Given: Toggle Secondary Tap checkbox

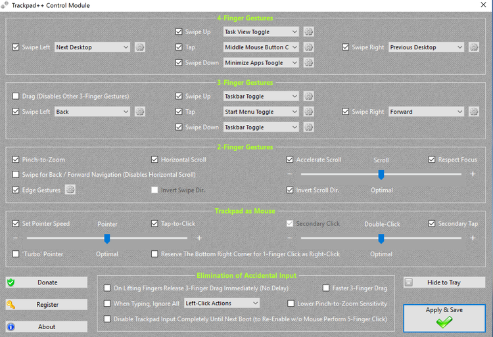Looking at the screenshot, I should pyautogui.click(x=432, y=223).
